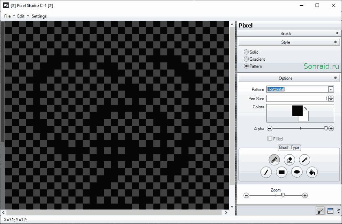Click the Horizontal pattern text field
Image resolution: width=342 pixels, height=224 pixels.
tap(297, 89)
